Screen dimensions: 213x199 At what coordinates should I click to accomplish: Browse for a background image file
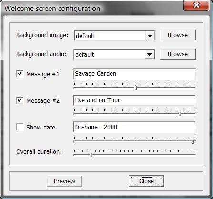(x=178, y=35)
